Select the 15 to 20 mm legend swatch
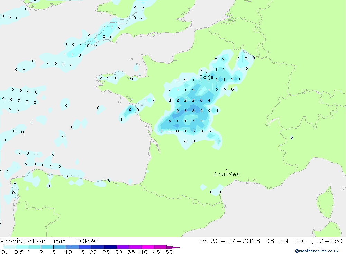 tap(85, 247)
